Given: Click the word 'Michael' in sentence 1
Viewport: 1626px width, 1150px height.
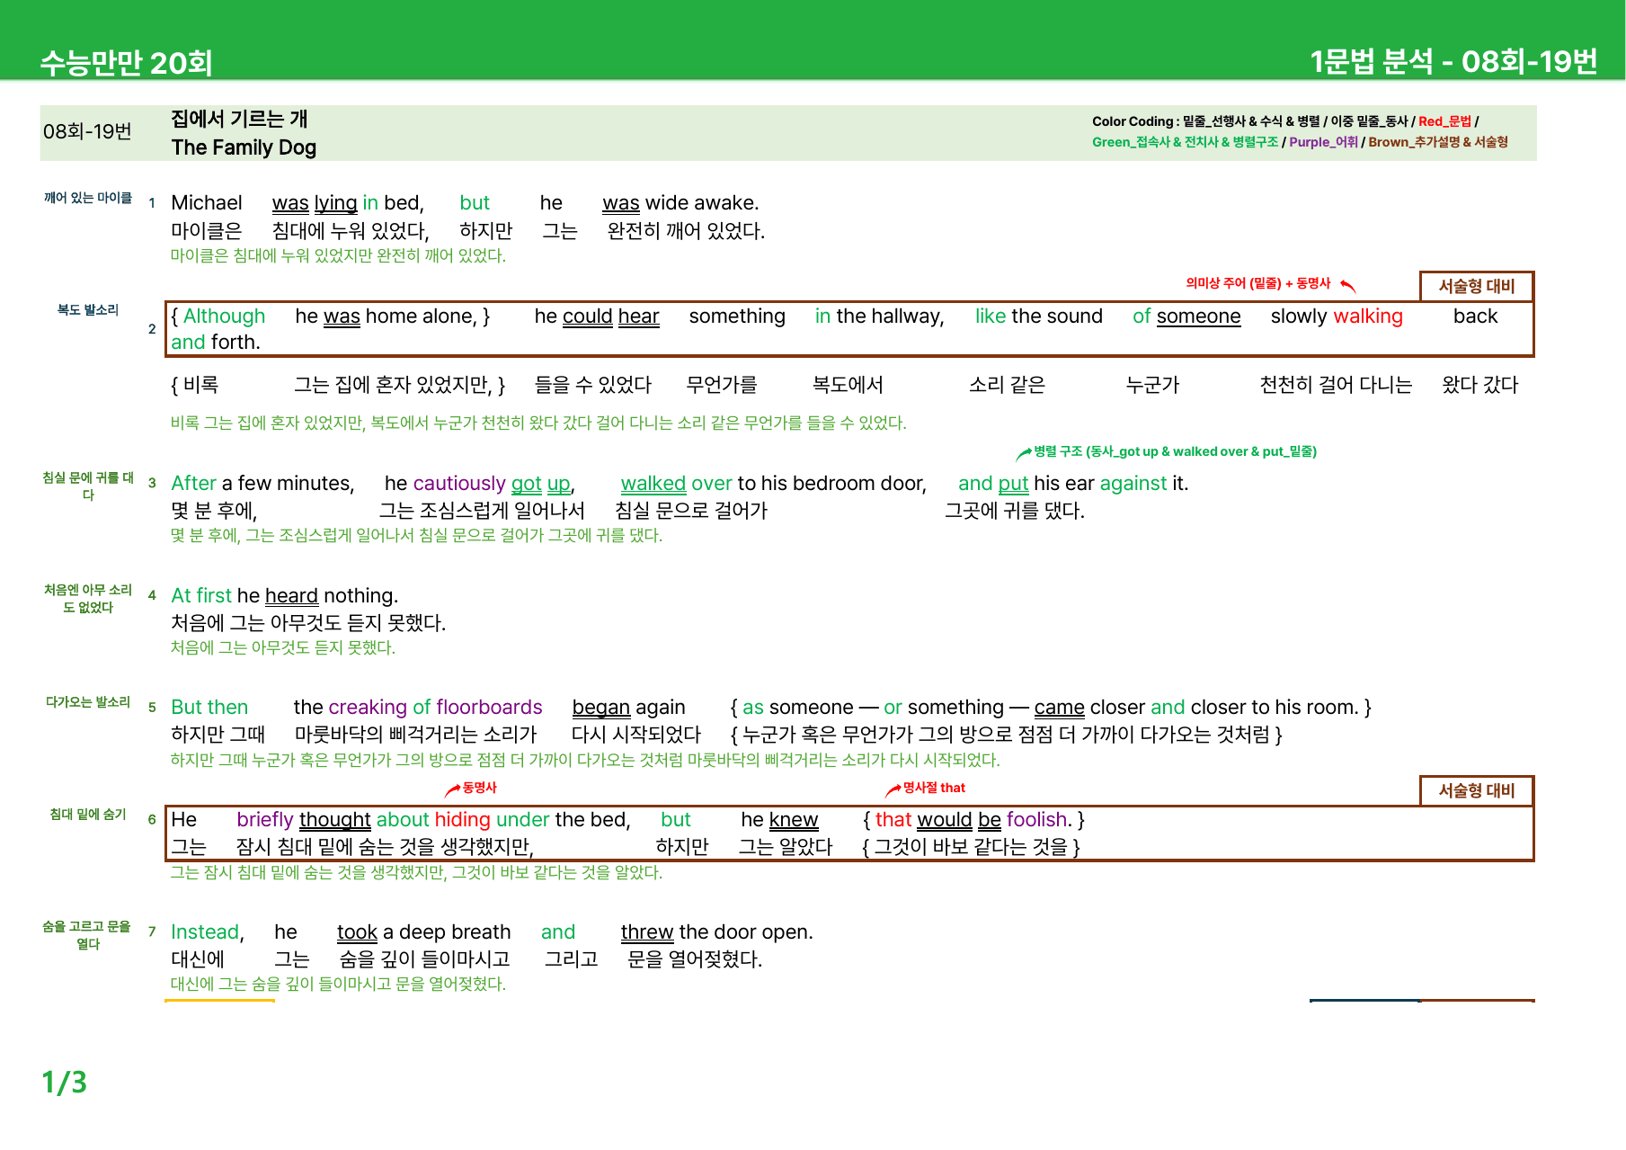Looking at the screenshot, I should 207,203.
